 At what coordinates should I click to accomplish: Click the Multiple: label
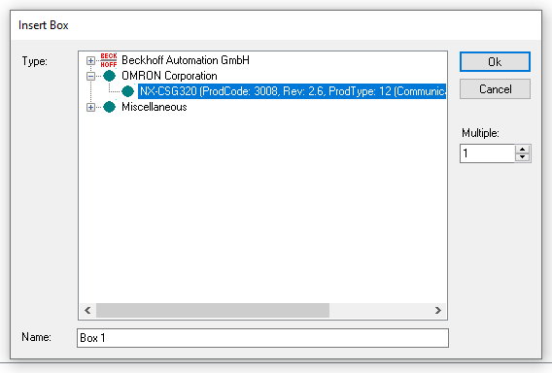480,133
